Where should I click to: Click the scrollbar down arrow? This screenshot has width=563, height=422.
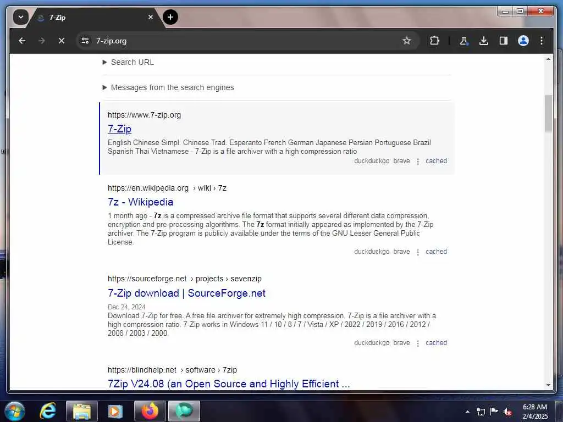[x=548, y=385]
